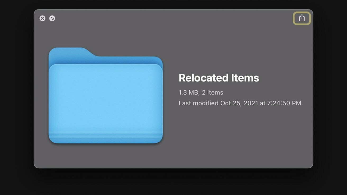Click the folder's raised tab portion

[71, 52]
